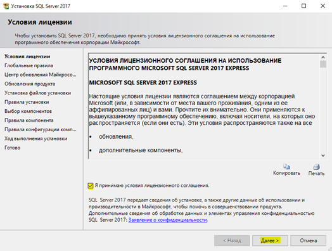Maximize the setup window

click(303, 6)
